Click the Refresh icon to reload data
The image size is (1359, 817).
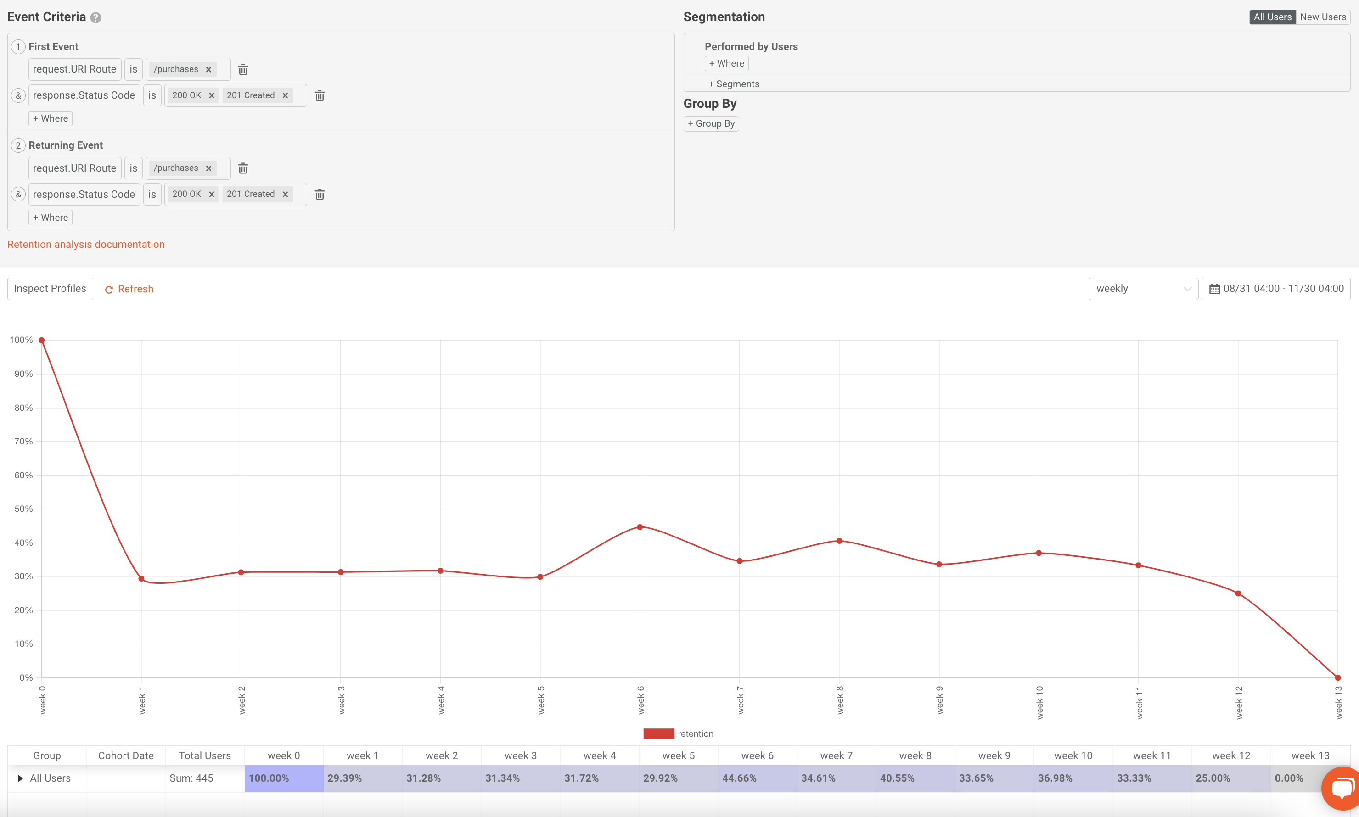(x=110, y=289)
